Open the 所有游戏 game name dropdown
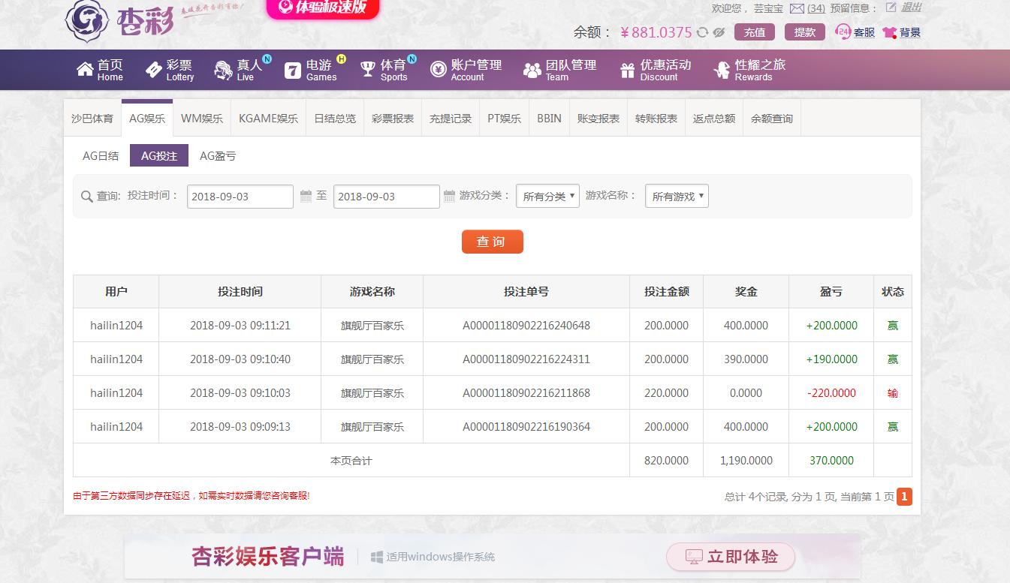 pos(677,196)
